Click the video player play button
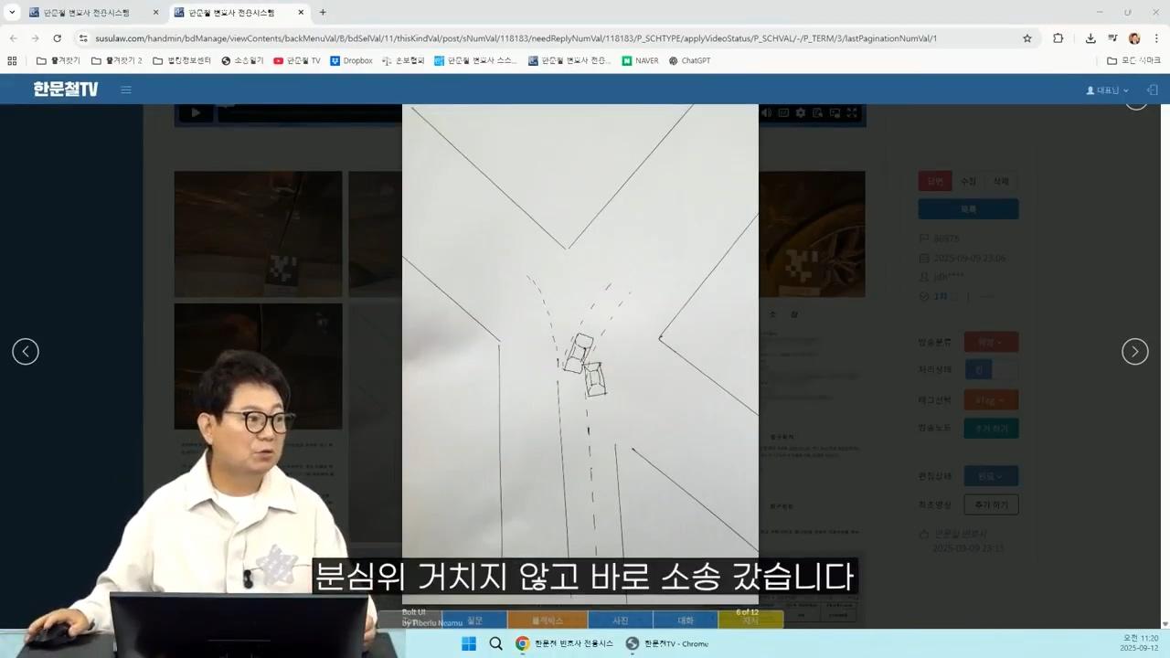1170x658 pixels. pos(195,113)
